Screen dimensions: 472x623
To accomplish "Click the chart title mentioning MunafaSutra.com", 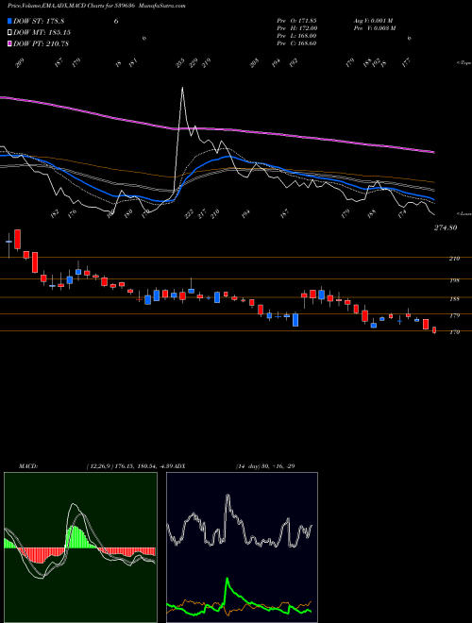I will (x=96, y=6).
